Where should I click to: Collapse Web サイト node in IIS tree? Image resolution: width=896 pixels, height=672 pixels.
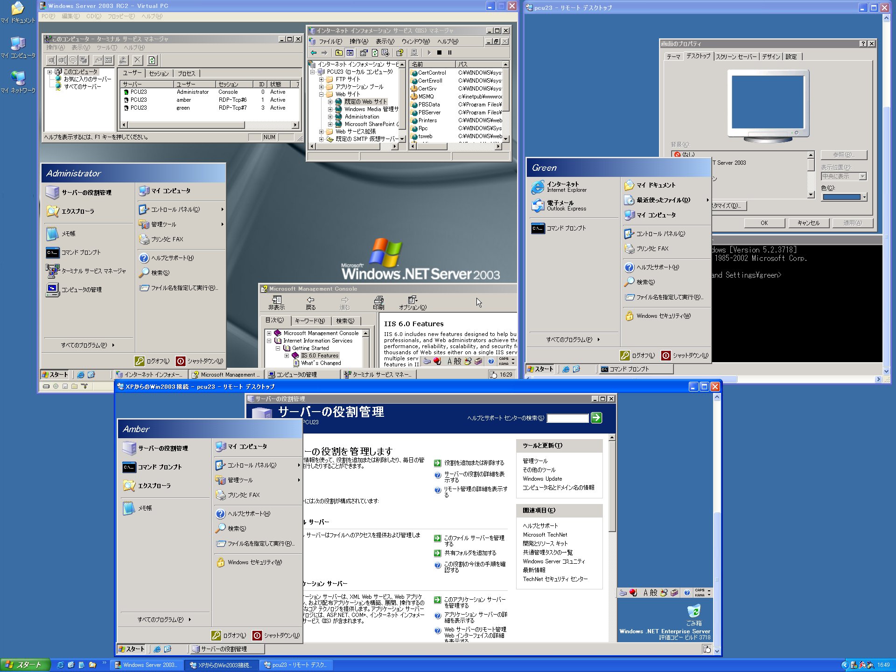[322, 94]
